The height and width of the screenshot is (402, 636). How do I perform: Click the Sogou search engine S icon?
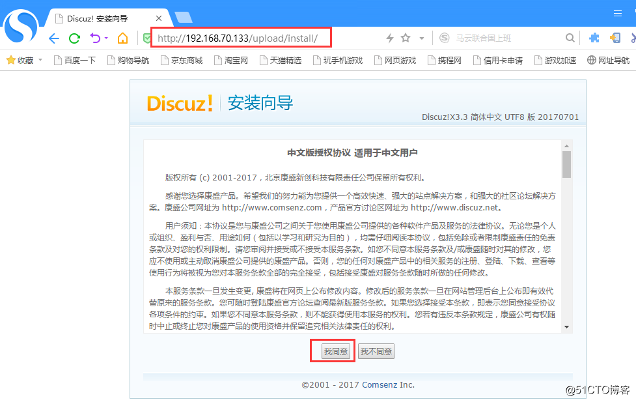tap(445, 38)
